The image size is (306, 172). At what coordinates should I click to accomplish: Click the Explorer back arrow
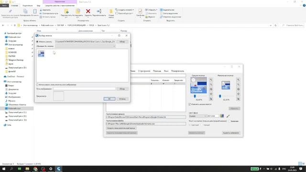[3, 25]
